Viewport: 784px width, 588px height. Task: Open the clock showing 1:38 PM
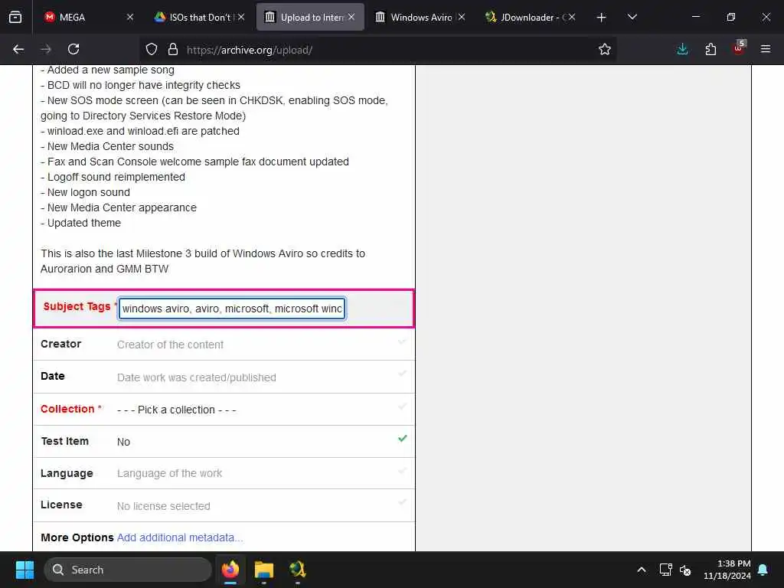(727, 570)
